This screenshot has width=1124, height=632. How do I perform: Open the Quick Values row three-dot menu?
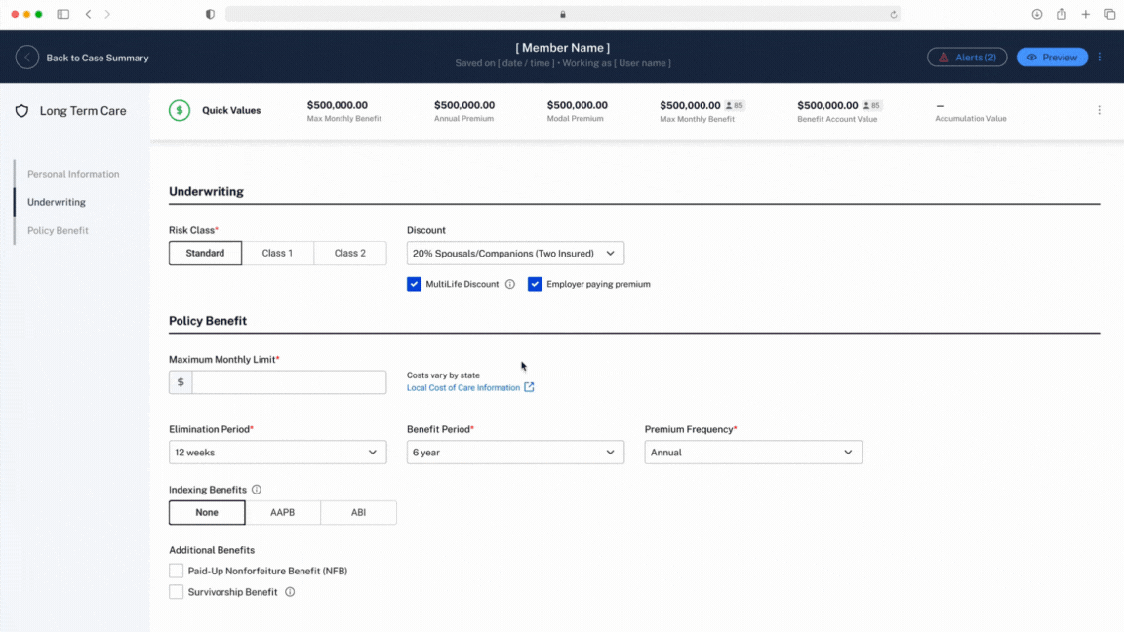coord(1099,110)
